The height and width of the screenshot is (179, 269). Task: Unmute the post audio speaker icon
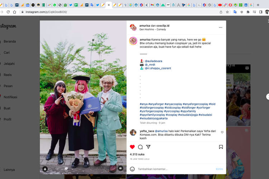(x=121, y=168)
